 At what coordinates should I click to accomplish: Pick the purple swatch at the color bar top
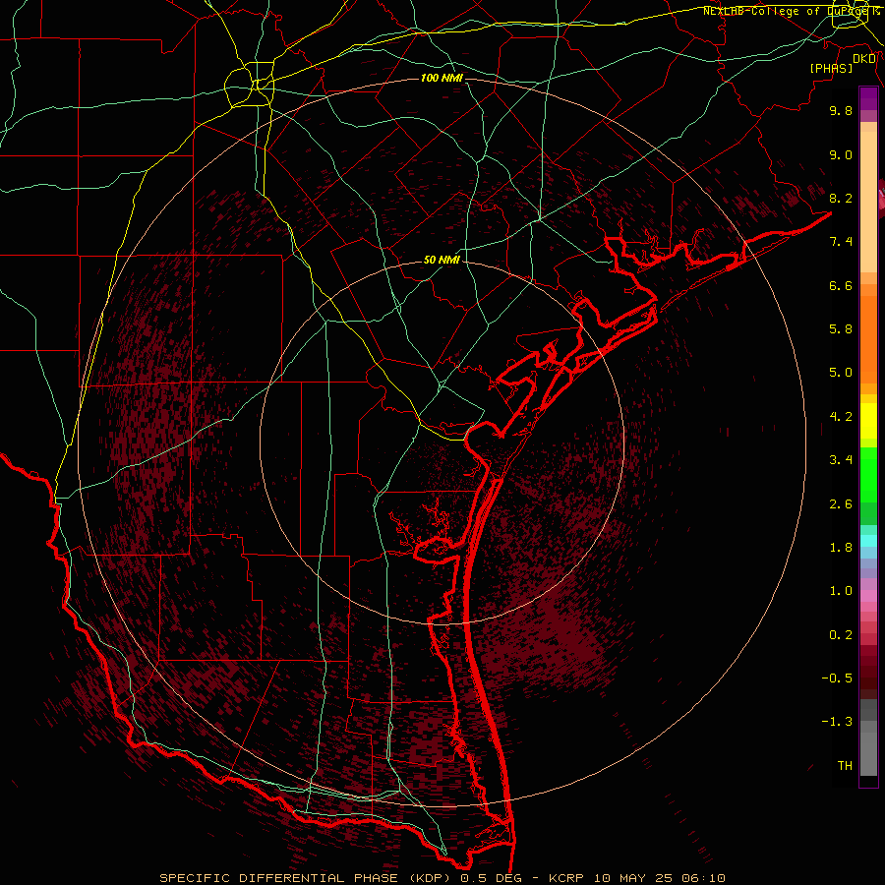pyautogui.click(x=868, y=98)
